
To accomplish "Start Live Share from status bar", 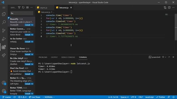I will (34, 97).
